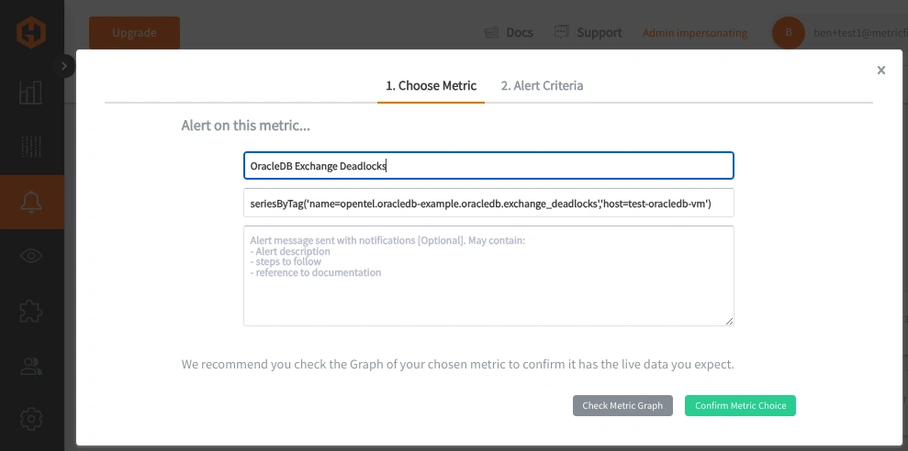
Task: Click the alert message textarea
Action: [x=488, y=276]
